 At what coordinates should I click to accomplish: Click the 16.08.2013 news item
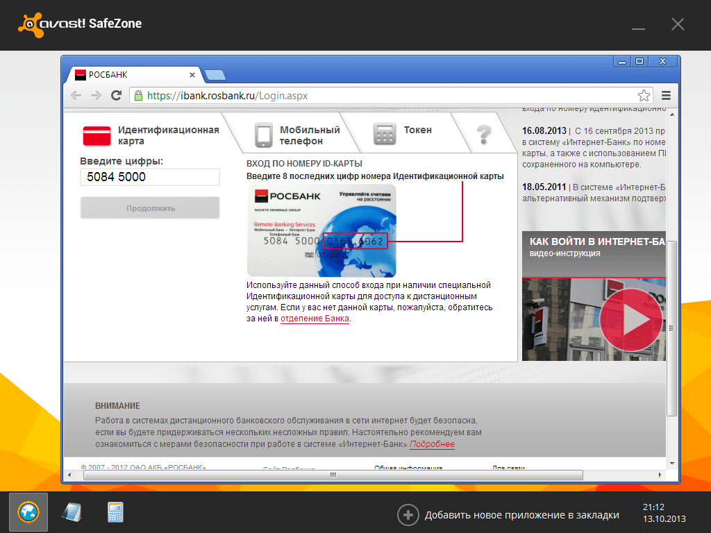[594, 148]
